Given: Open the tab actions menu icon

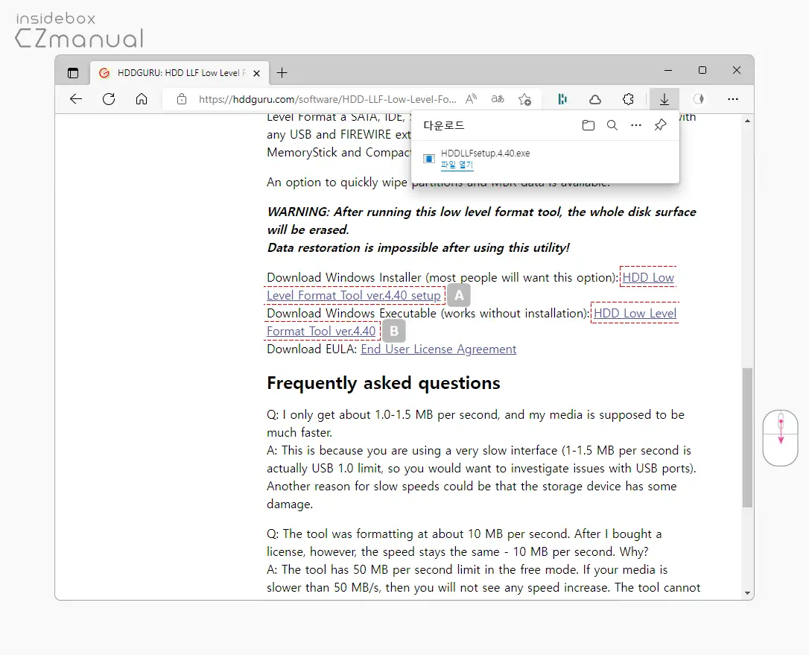Looking at the screenshot, I should coord(73,73).
